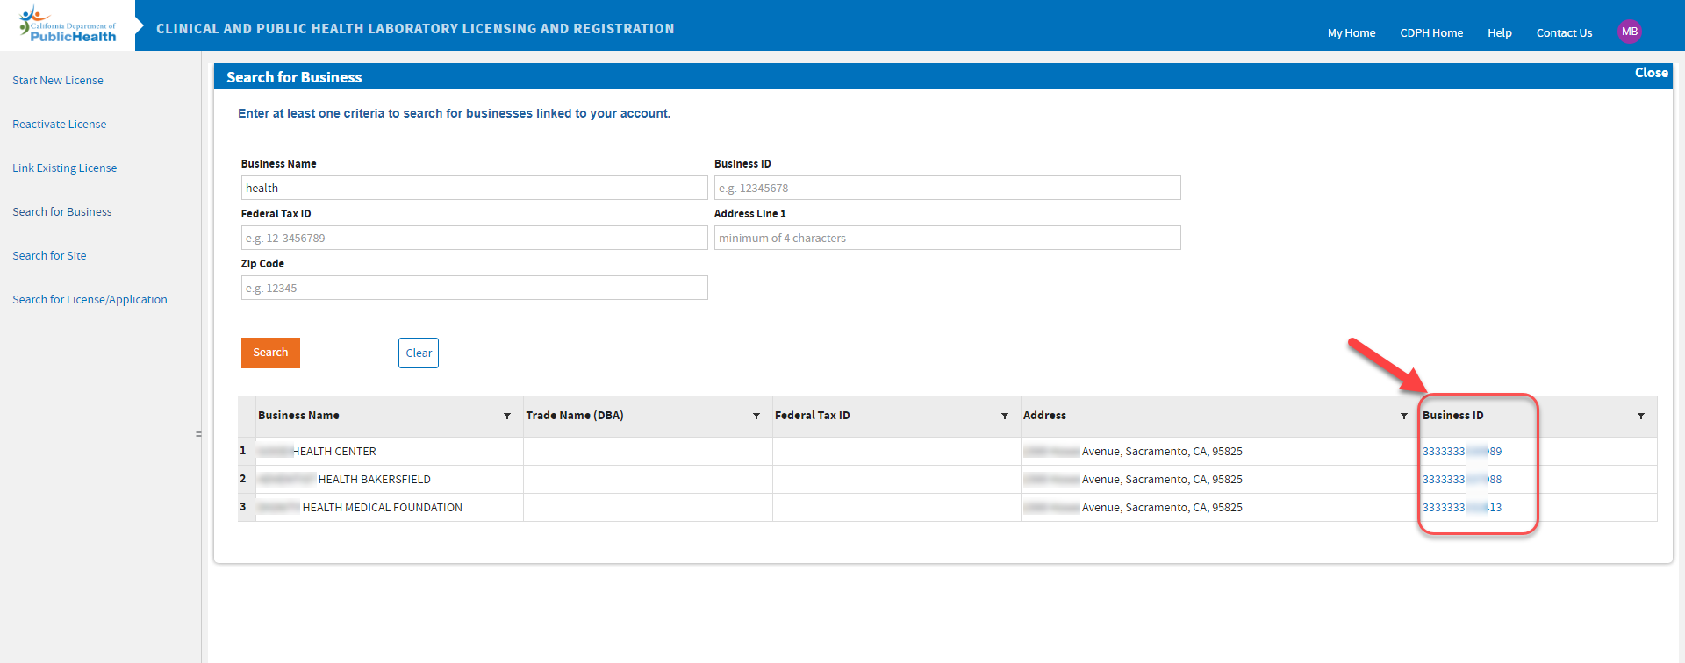
Task: Collapse the sidebar using the splitter handle
Action: point(198,434)
